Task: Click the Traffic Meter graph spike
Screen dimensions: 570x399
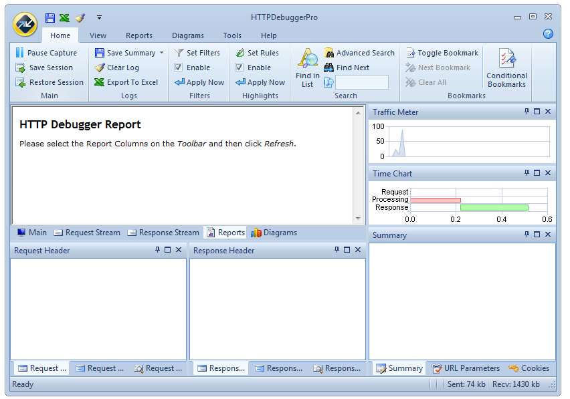Action: (402, 142)
